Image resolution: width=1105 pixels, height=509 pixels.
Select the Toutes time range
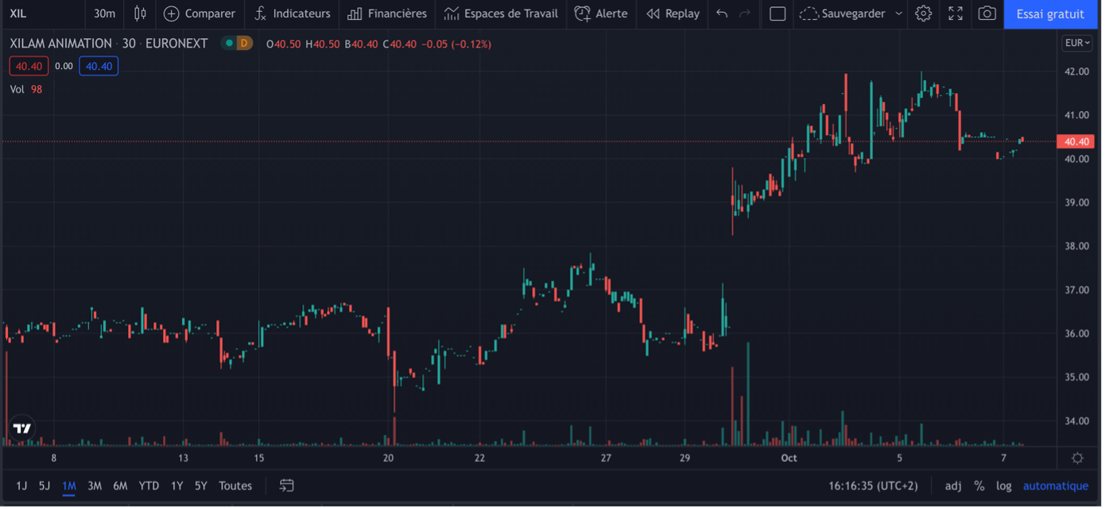(235, 486)
